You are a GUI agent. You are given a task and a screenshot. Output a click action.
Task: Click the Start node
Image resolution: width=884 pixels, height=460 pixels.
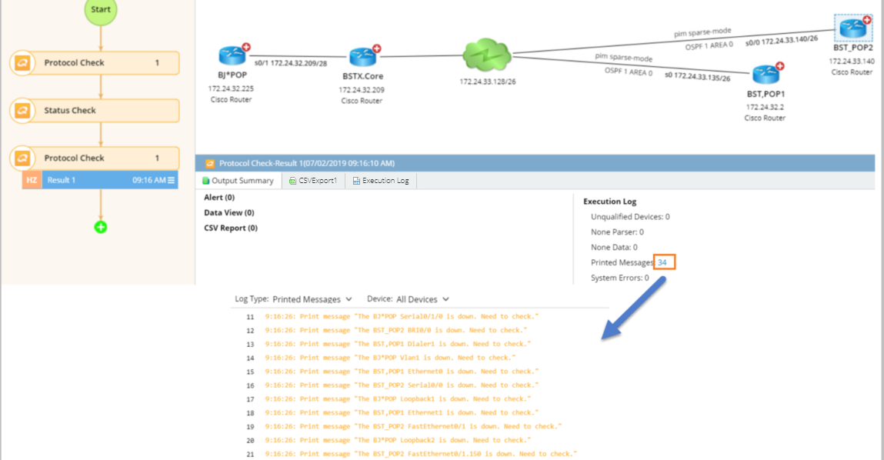pyautogui.click(x=101, y=10)
